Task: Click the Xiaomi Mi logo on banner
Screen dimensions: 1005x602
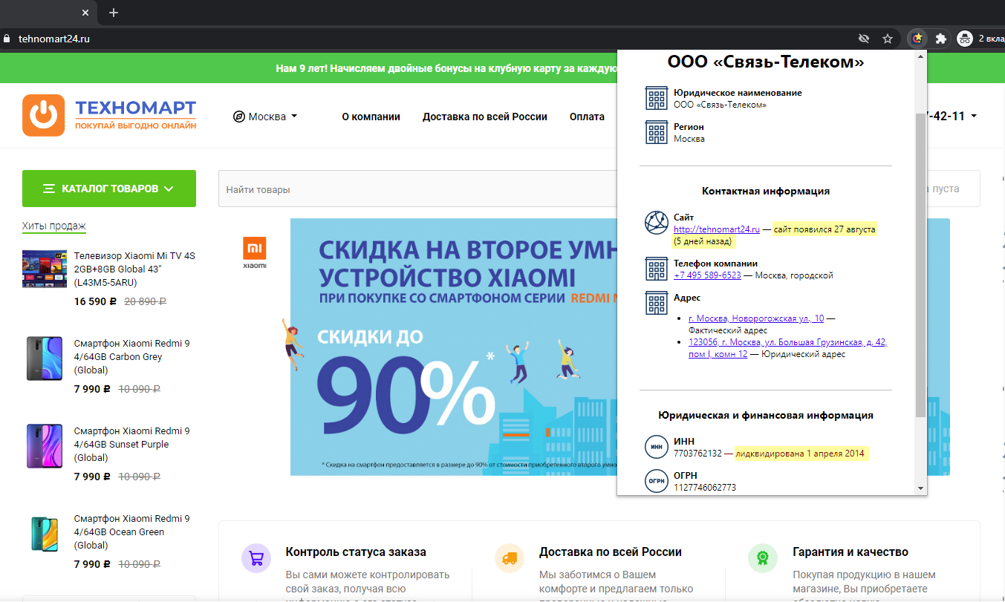Action: (x=255, y=252)
